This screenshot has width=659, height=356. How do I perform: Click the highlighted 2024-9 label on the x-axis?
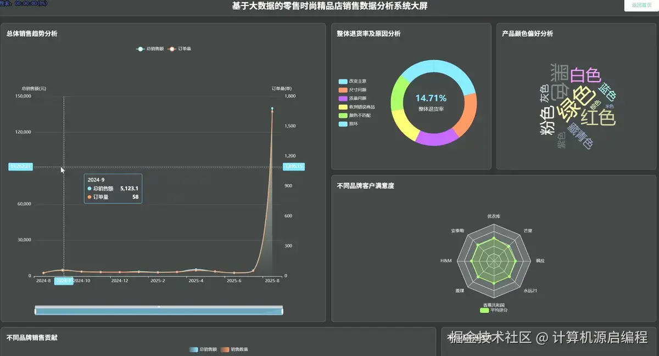[64, 280]
